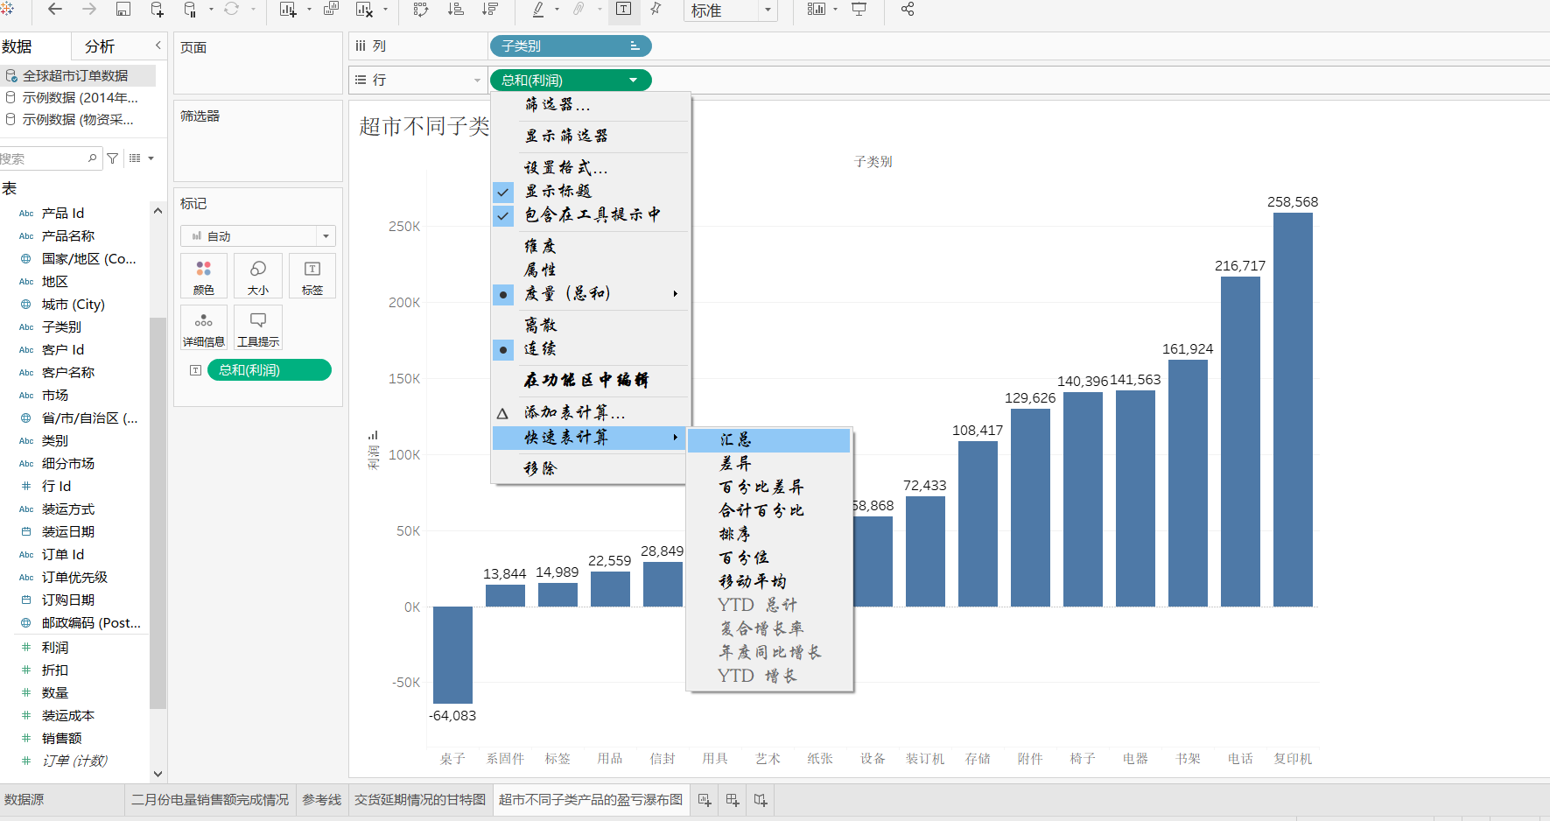1550x821 pixels.
Task: Open the Show/Hide cards icon
Action: pos(816,9)
